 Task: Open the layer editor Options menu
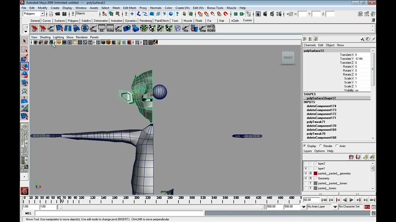click(x=319, y=151)
